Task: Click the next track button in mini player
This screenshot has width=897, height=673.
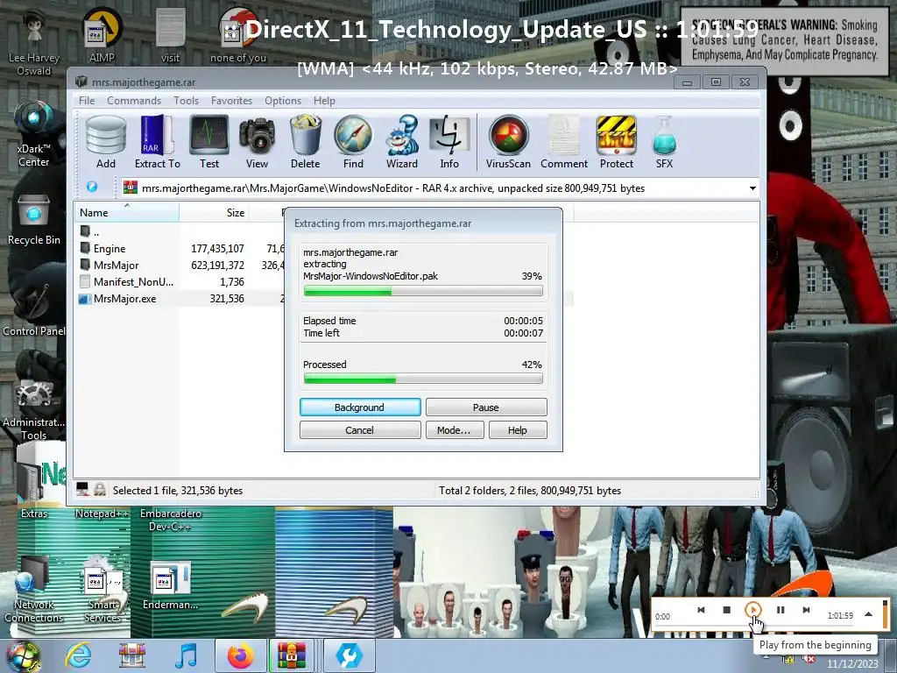Action: coord(806,610)
